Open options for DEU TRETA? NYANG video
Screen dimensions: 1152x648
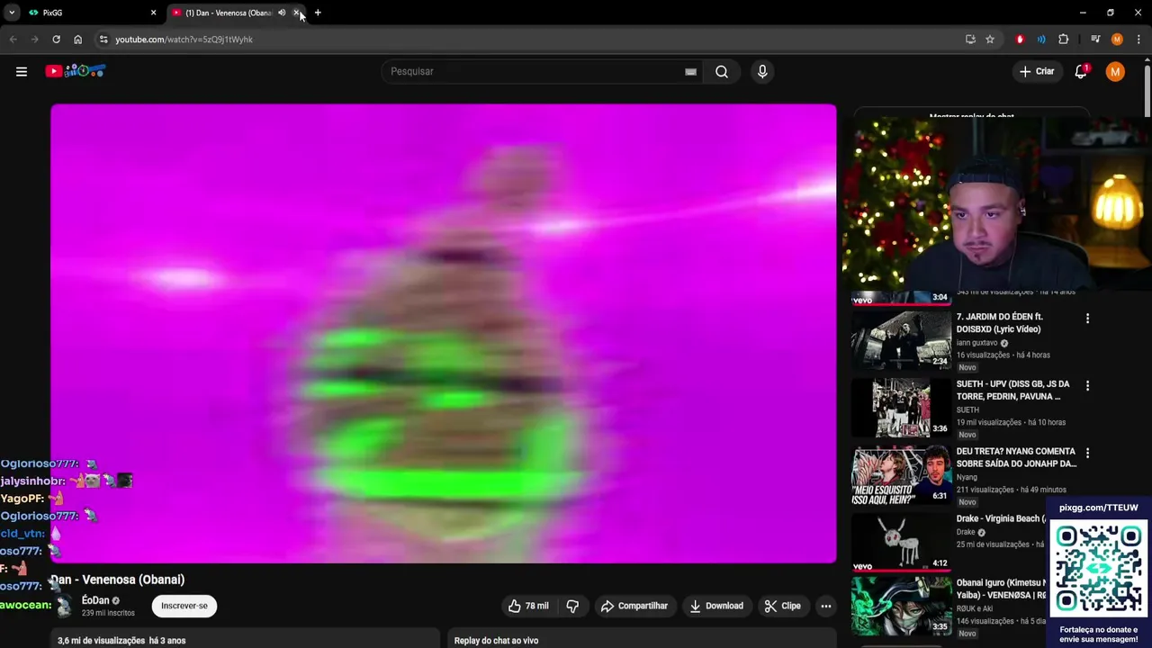pyautogui.click(x=1087, y=453)
